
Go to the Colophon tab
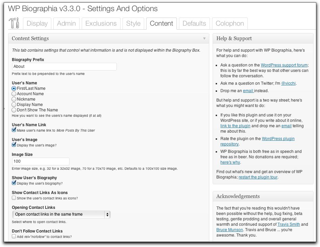pyautogui.click(x=230, y=23)
